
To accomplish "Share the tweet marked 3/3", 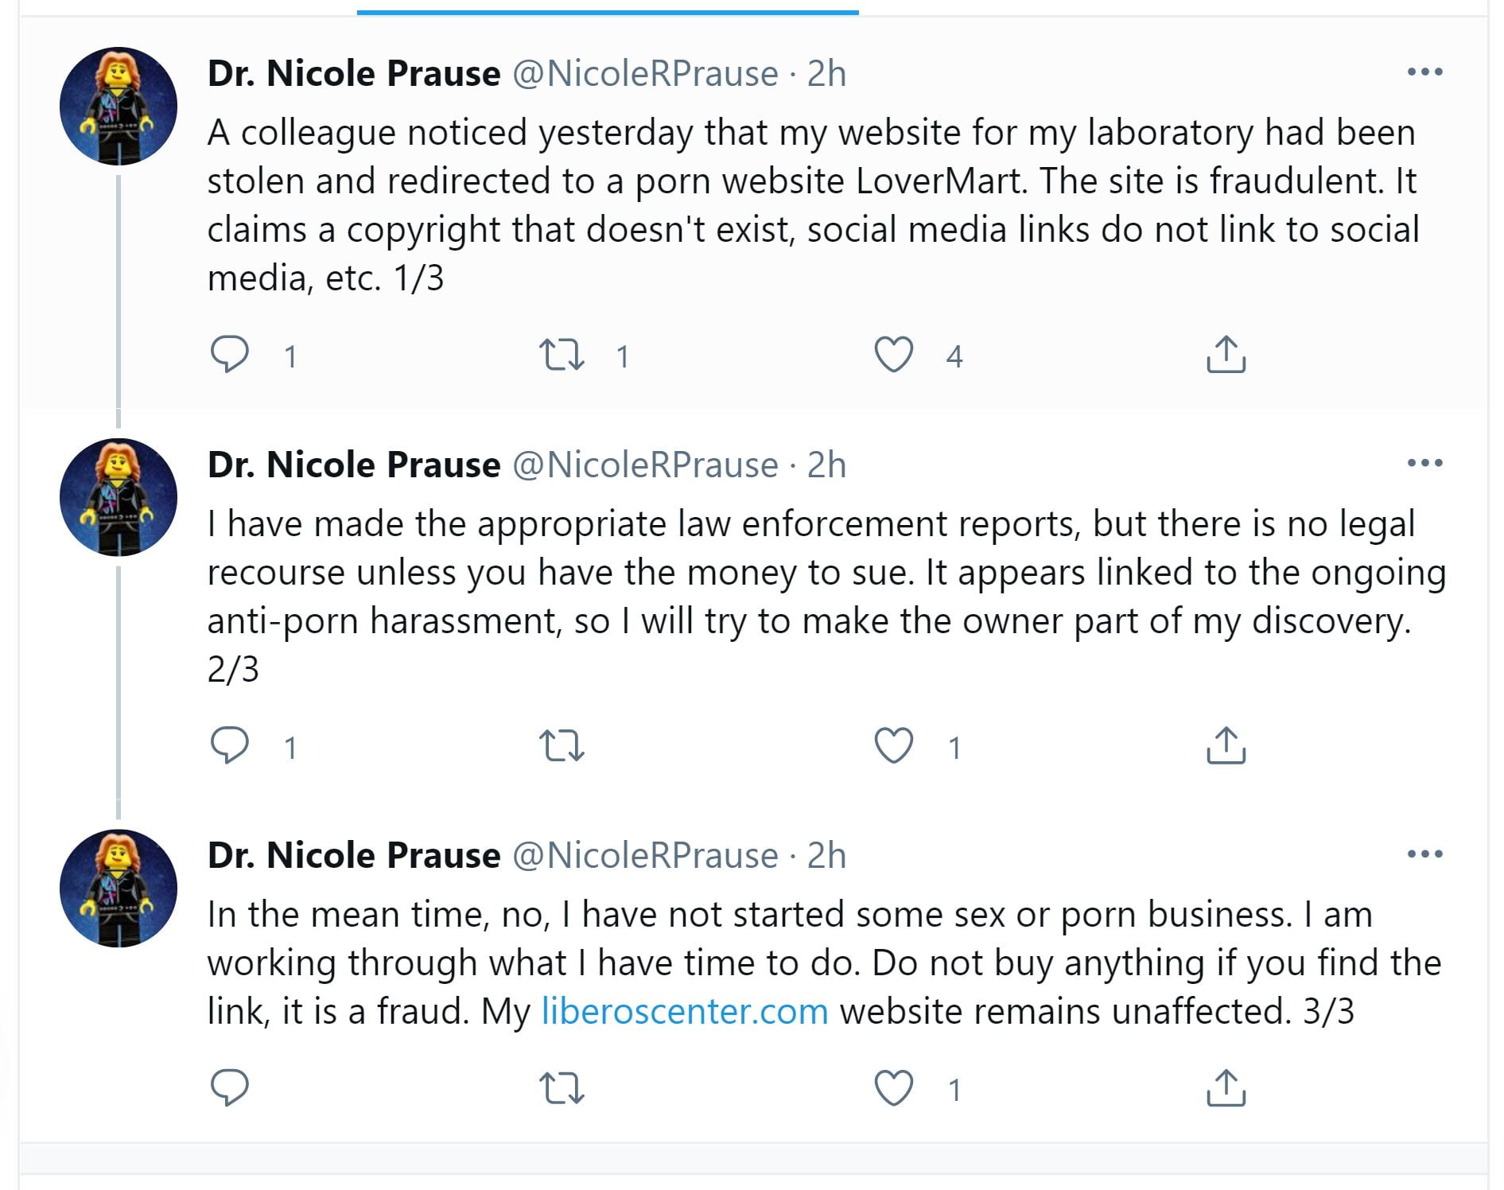I will click(1226, 1088).
